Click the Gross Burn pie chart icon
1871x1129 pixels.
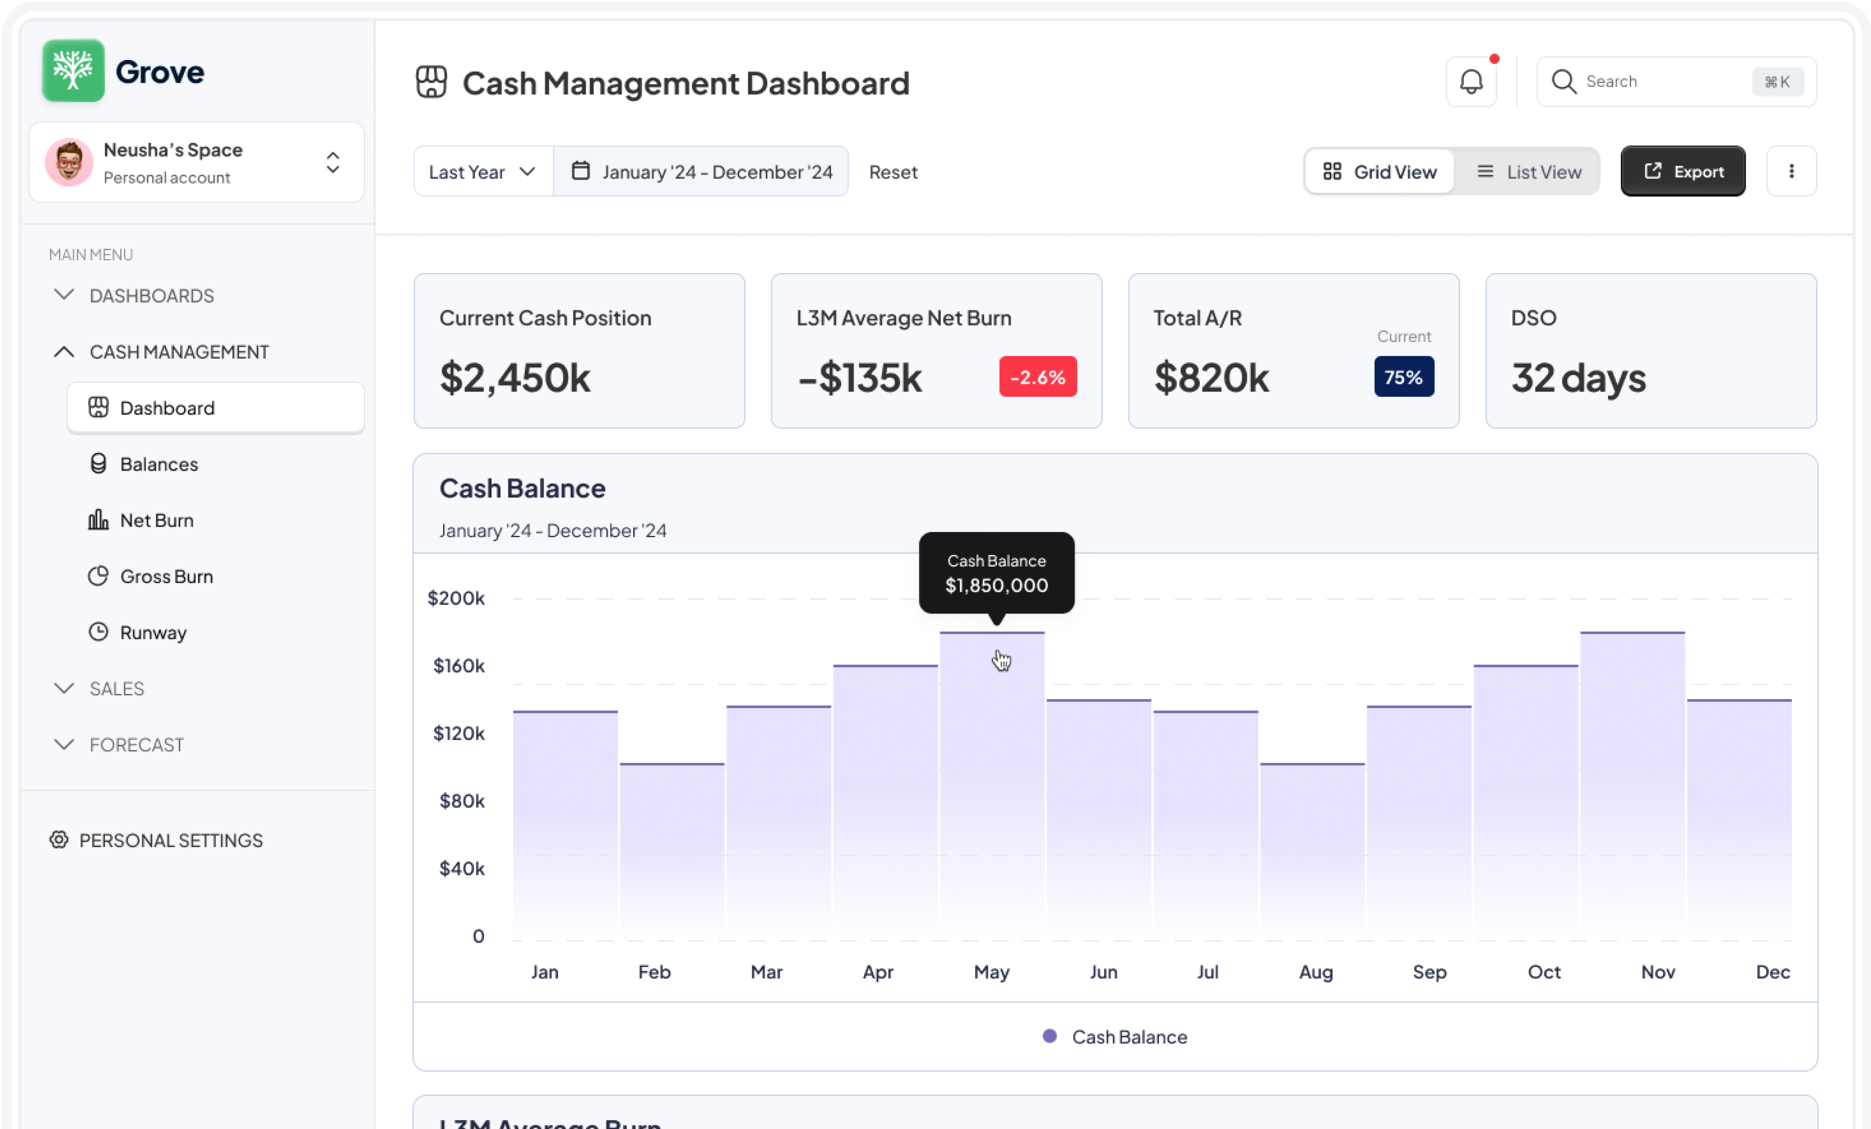[98, 576]
